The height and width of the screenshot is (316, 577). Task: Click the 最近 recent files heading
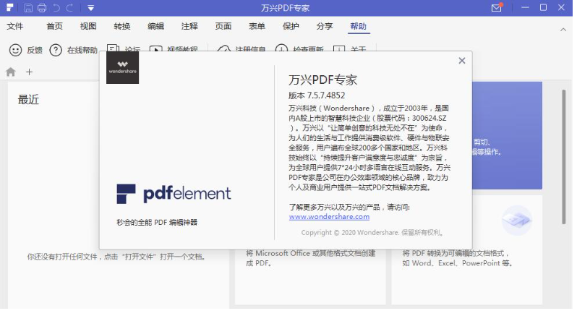[x=28, y=100]
